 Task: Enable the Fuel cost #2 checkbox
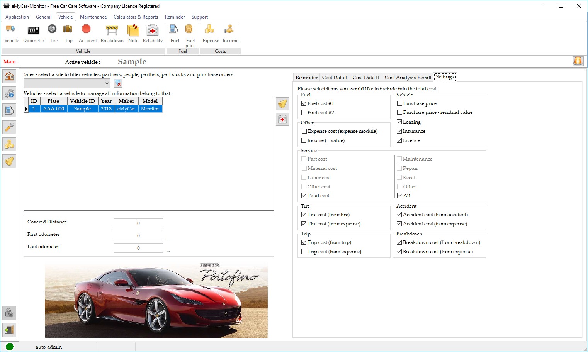(x=304, y=112)
